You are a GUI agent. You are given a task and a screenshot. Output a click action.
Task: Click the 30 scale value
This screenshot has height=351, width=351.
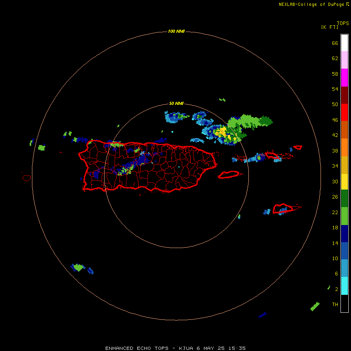click(335, 181)
